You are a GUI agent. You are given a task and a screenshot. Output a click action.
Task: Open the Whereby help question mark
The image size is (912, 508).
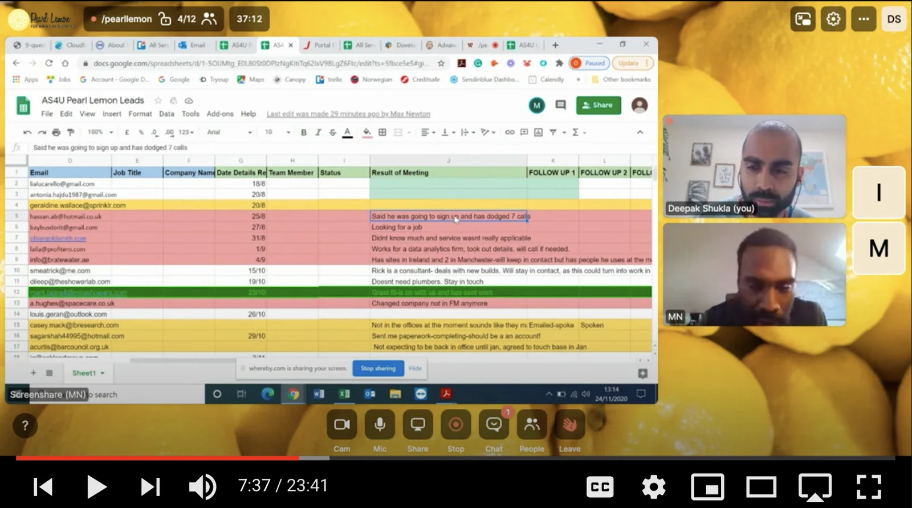point(25,425)
